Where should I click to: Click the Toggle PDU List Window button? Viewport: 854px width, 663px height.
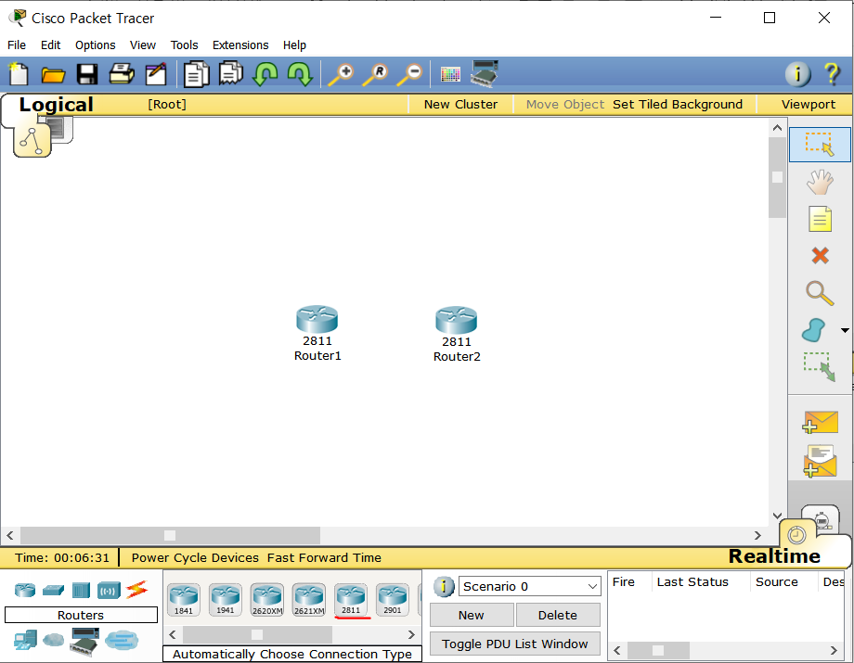point(514,644)
